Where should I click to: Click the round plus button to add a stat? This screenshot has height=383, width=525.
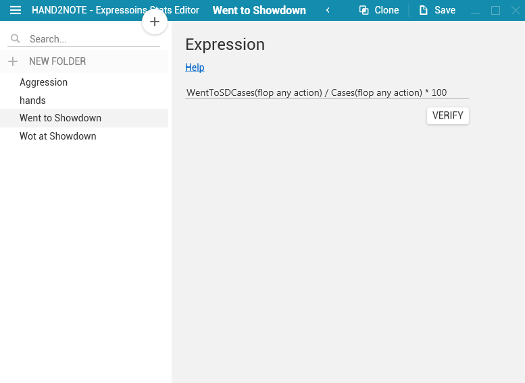point(155,22)
